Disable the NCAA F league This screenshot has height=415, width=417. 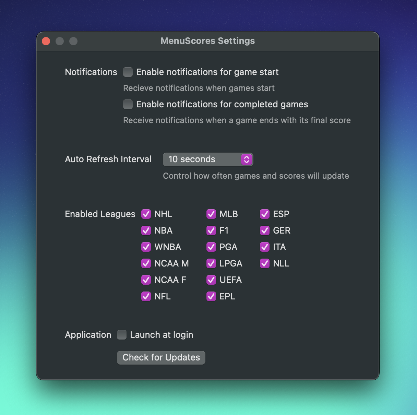point(146,280)
